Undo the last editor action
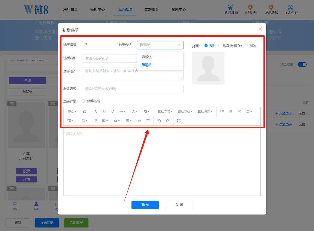 [159, 121]
